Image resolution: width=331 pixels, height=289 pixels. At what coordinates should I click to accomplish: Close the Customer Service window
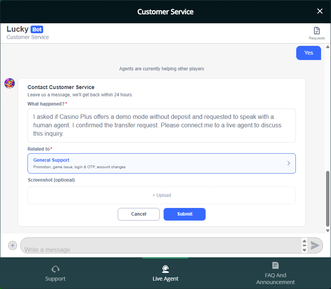click(320, 11)
